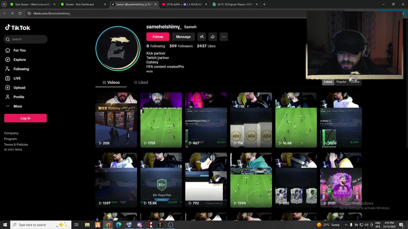Expand the Program footer section
Image resolution: width=408 pixels, height=229 pixels.
tap(11, 139)
